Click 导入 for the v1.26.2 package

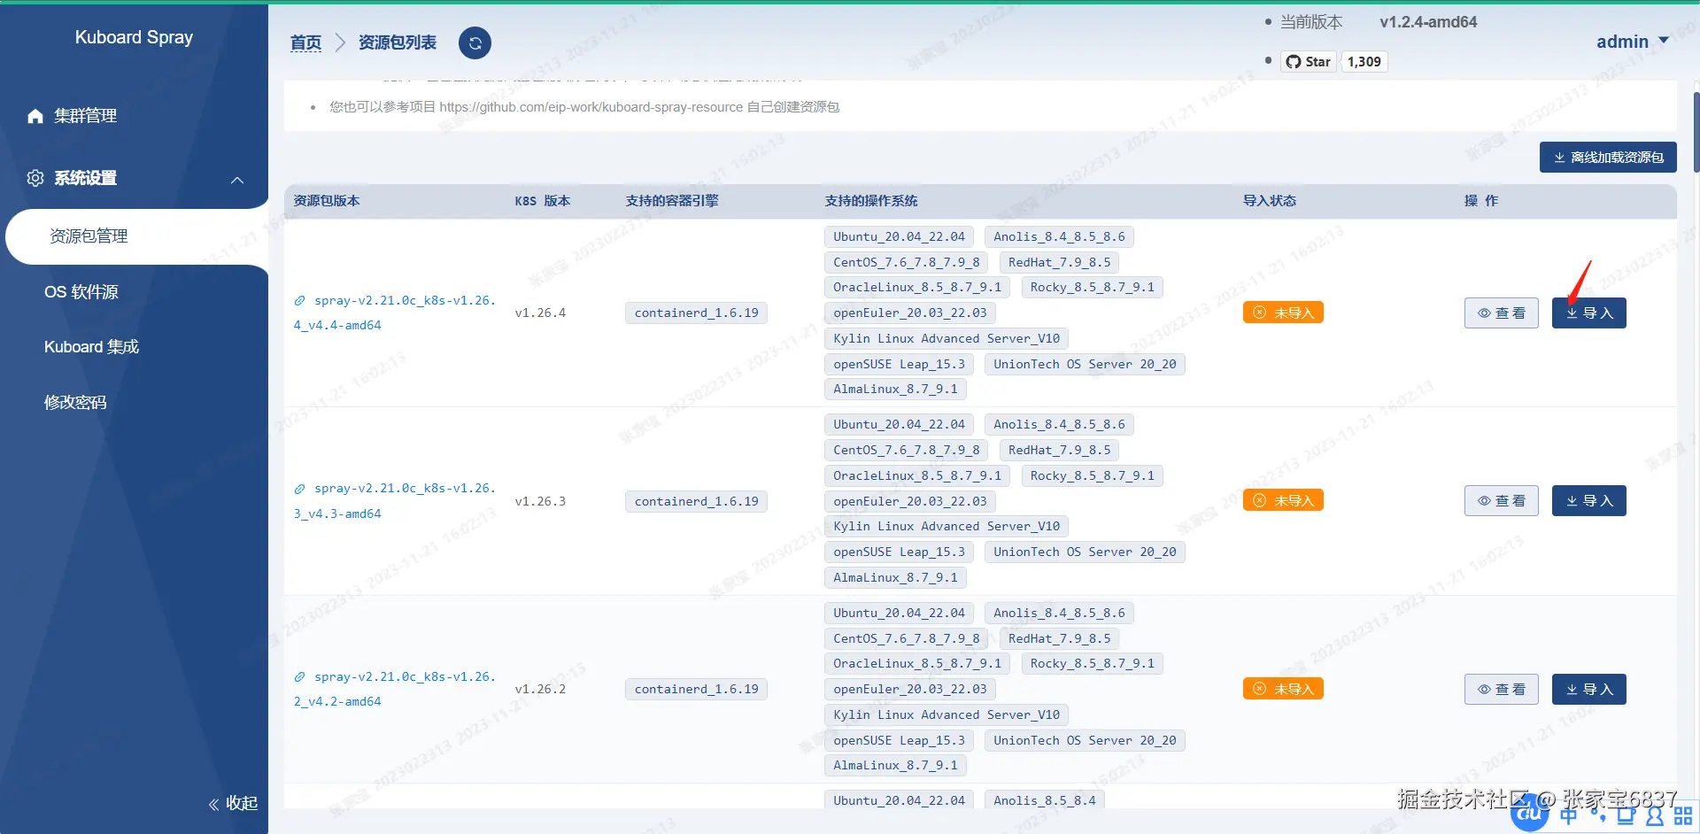point(1588,689)
